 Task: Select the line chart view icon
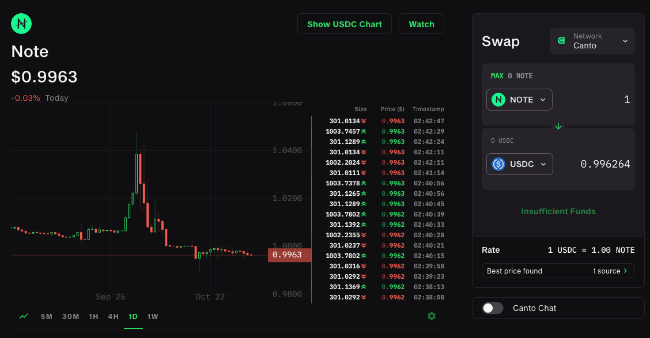point(24,316)
